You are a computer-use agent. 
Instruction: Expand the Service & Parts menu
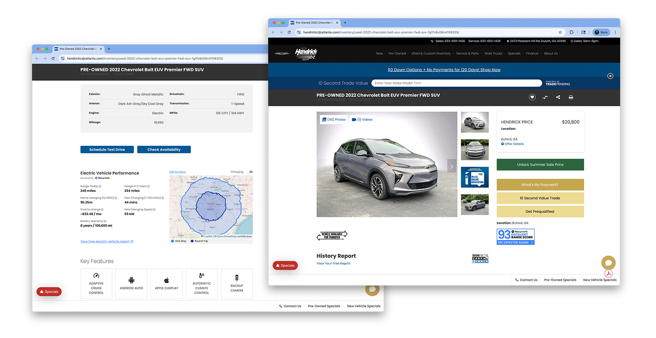[469, 54]
